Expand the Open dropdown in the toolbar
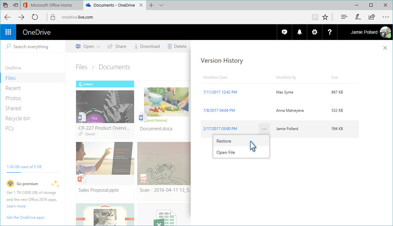The width and height of the screenshot is (393, 226). coord(98,46)
